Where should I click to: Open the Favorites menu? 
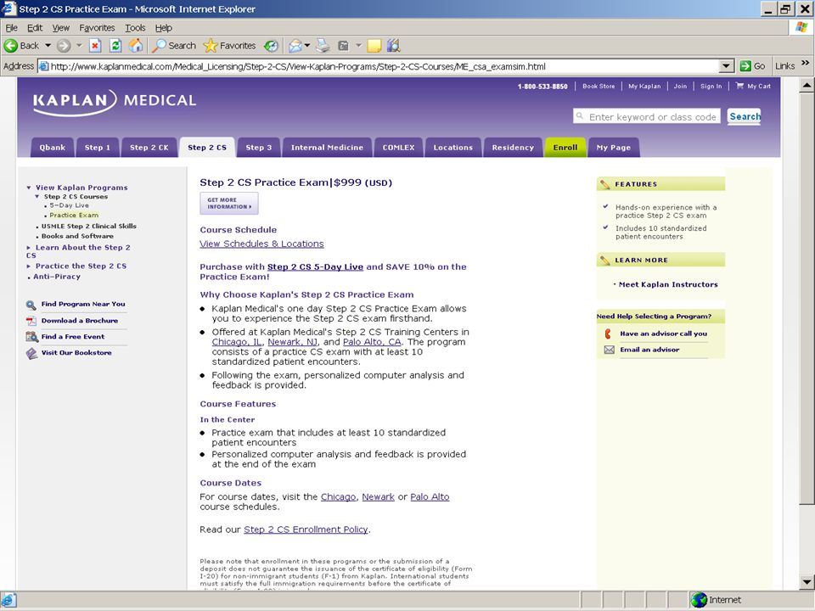(x=97, y=28)
